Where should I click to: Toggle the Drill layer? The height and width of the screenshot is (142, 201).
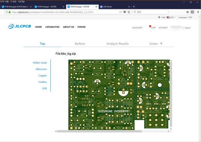point(44,88)
